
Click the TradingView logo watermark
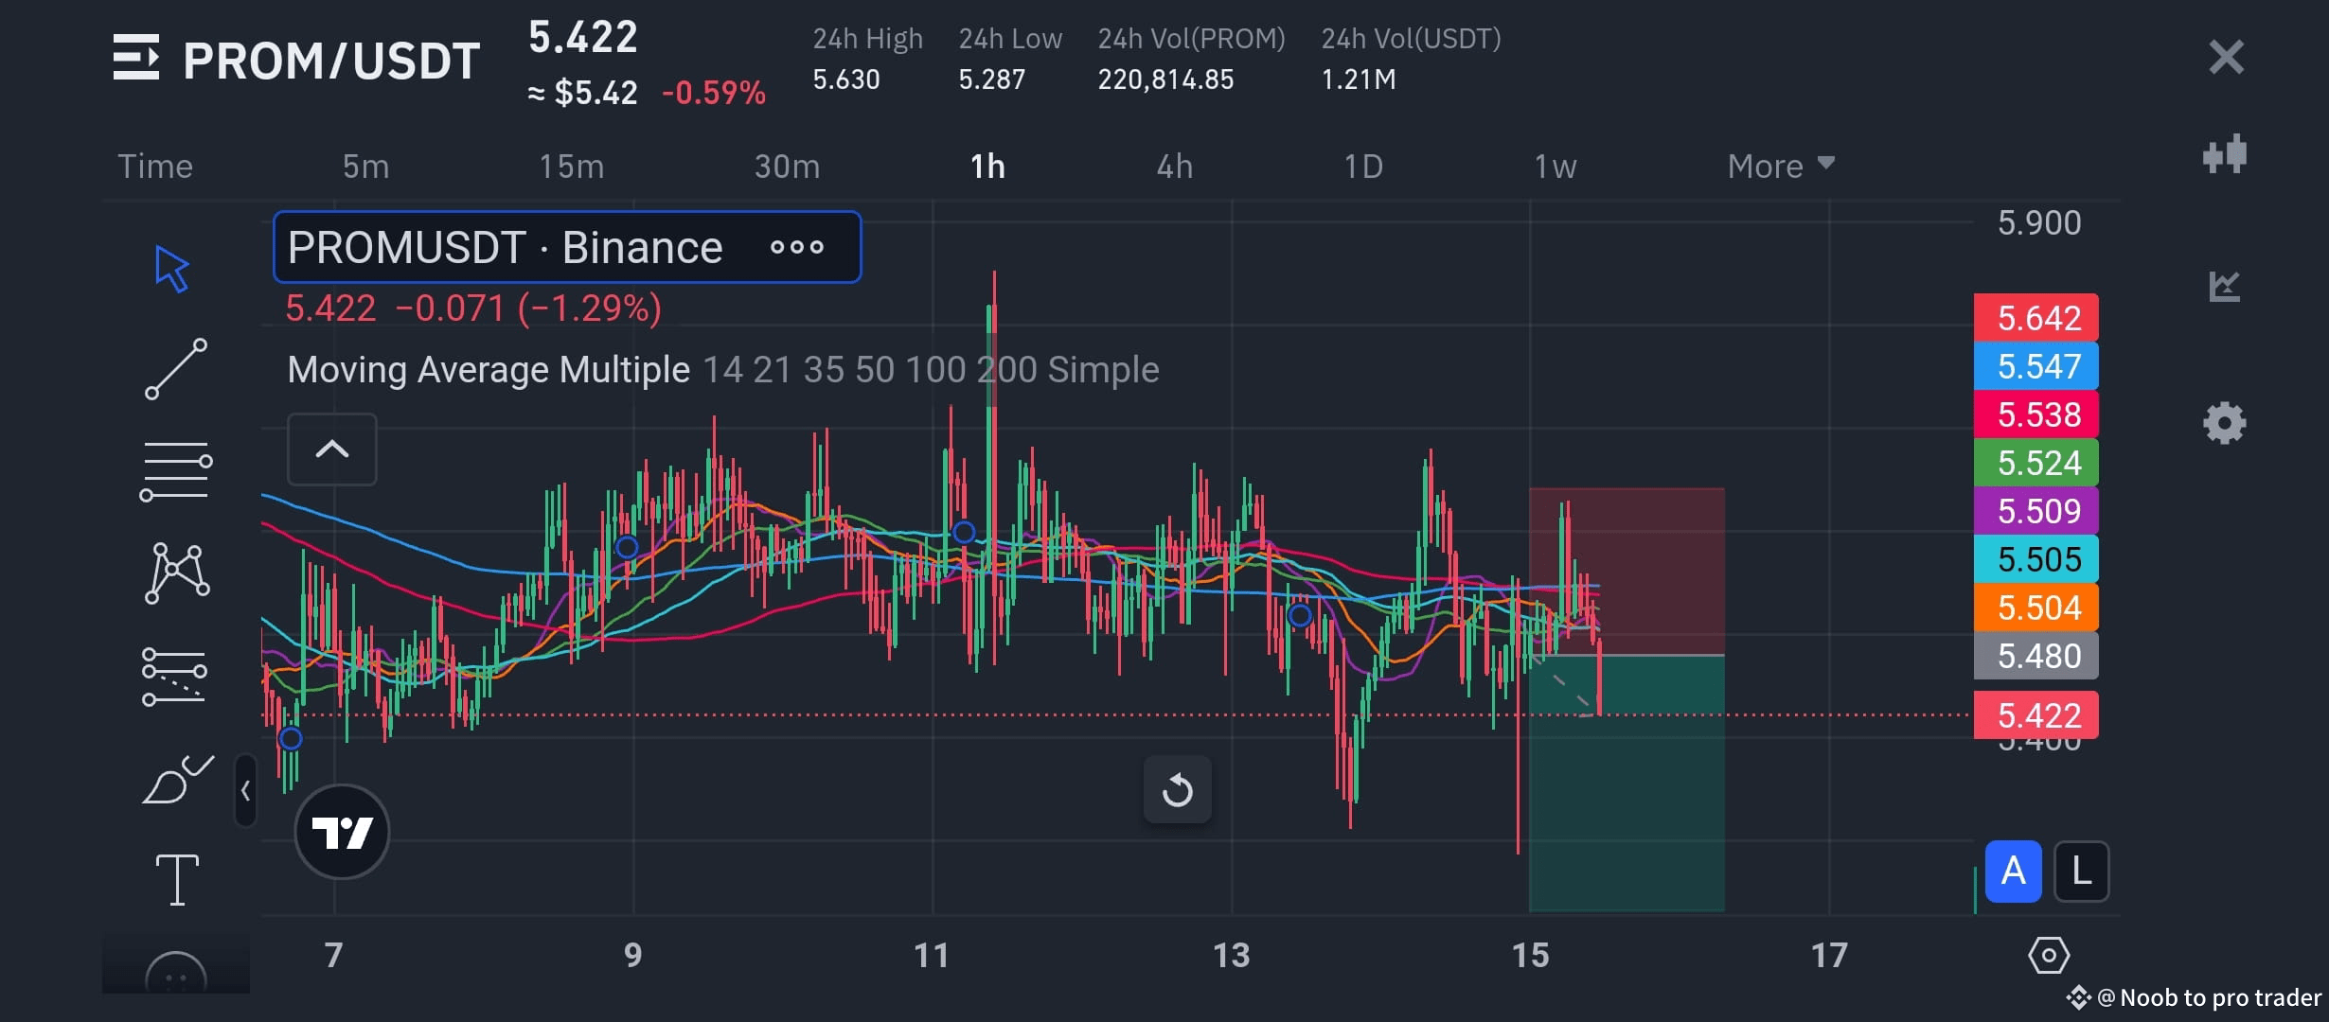[x=343, y=831]
